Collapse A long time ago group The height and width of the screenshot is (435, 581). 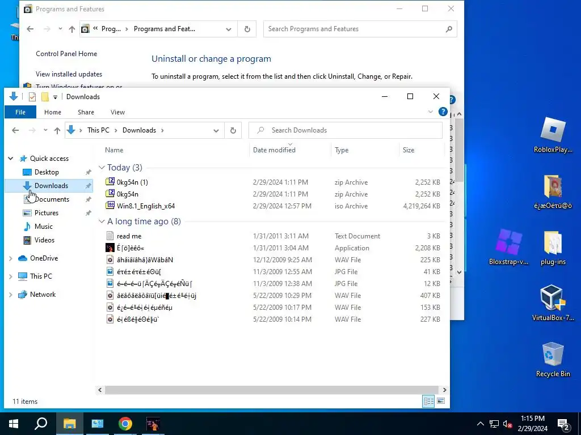[x=102, y=221]
